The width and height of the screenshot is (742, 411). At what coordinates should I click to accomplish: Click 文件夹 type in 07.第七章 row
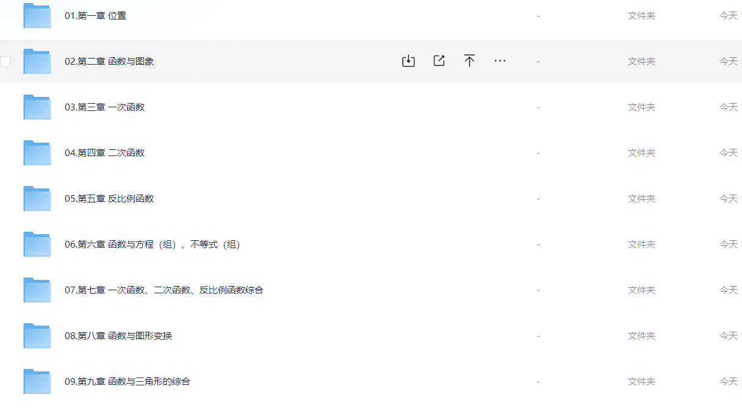[x=642, y=290]
